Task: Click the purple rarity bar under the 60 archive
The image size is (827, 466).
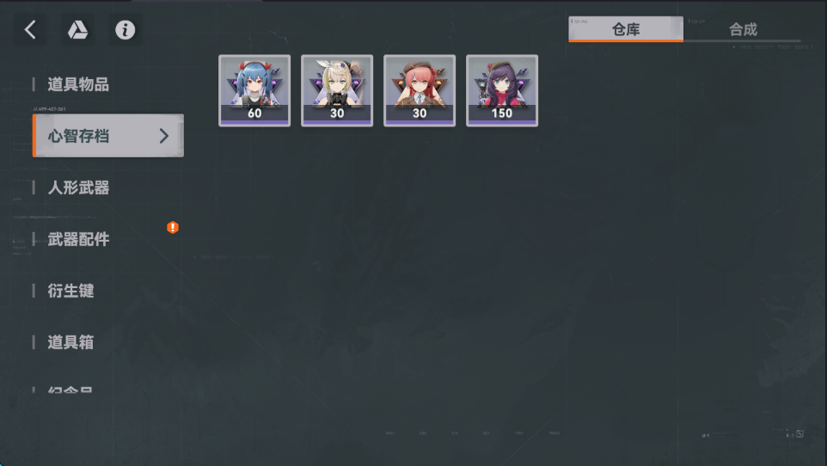Action: [x=254, y=122]
